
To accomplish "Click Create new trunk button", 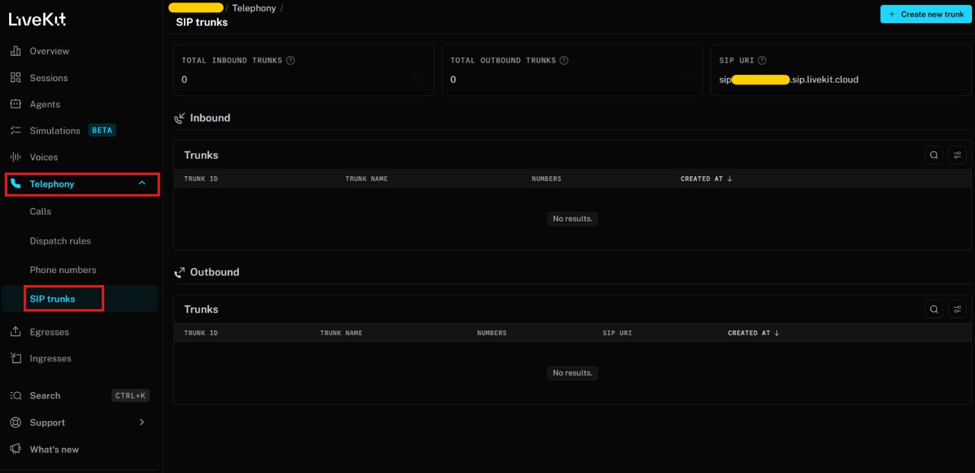I will pyautogui.click(x=926, y=14).
